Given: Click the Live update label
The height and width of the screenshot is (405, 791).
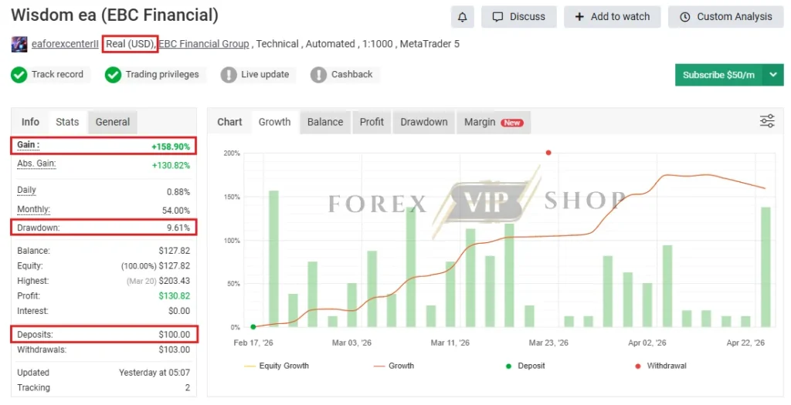Looking at the screenshot, I should (265, 75).
